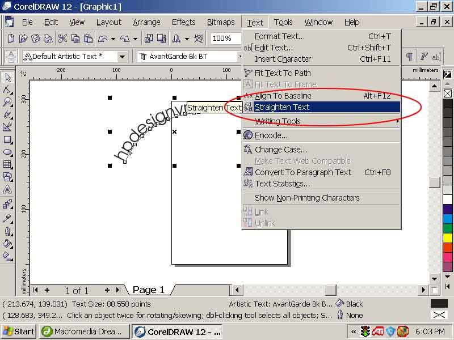The height and width of the screenshot is (340, 454).
Task: Click the Edit Text ab icon on property bar
Action: [436, 57]
